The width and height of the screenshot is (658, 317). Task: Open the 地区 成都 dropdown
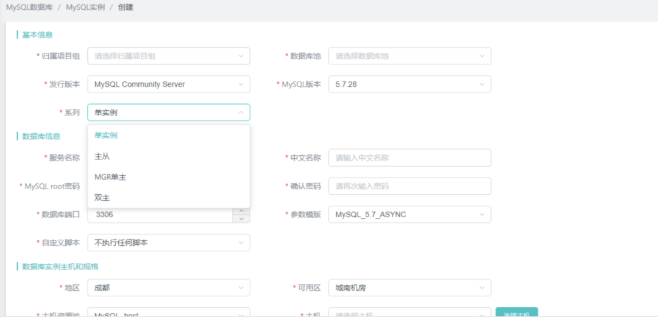coord(168,287)
